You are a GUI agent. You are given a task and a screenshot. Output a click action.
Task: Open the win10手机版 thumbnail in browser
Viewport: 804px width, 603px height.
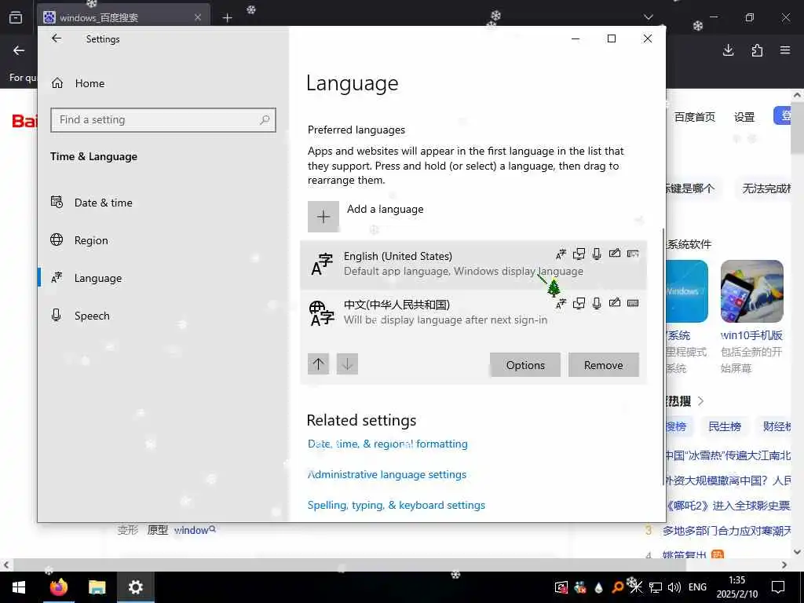point(751,291)
